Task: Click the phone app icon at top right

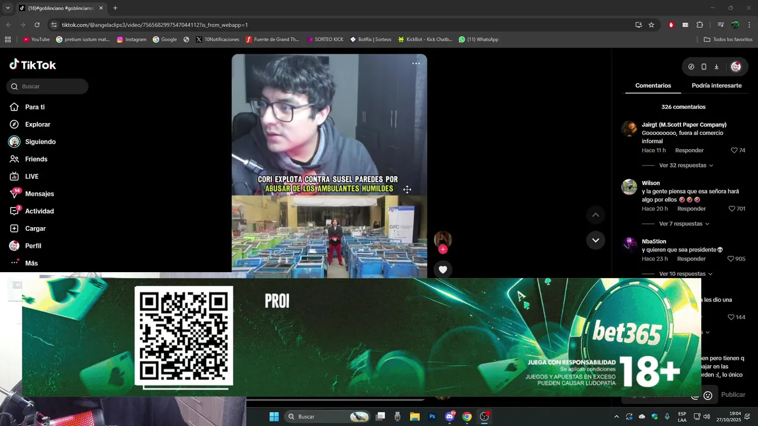Action: pyautogui.click(x=704, y=67)
